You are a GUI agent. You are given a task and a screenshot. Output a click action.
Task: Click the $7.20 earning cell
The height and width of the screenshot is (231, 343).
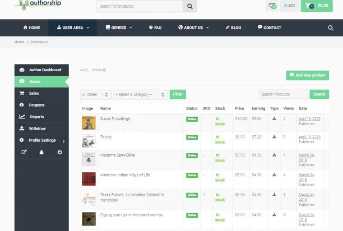click(x=257, y=137)
